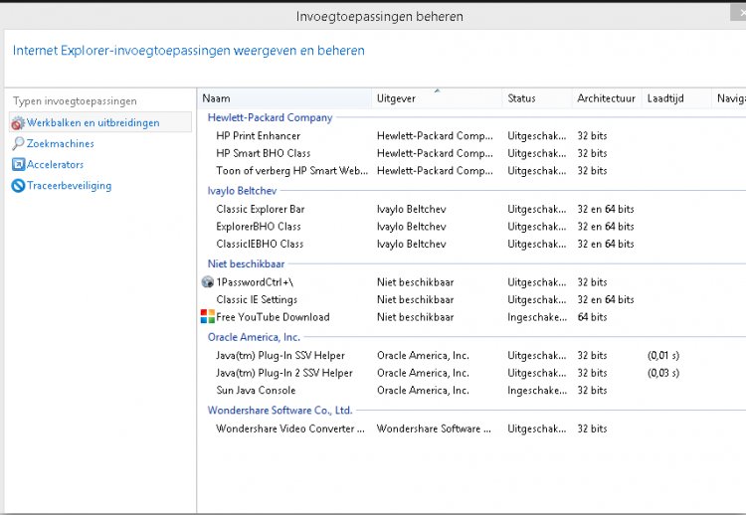The image size is (746, 515).
Task: Open the Traceerbeveiliging category
Action: (x=69, y=186)
